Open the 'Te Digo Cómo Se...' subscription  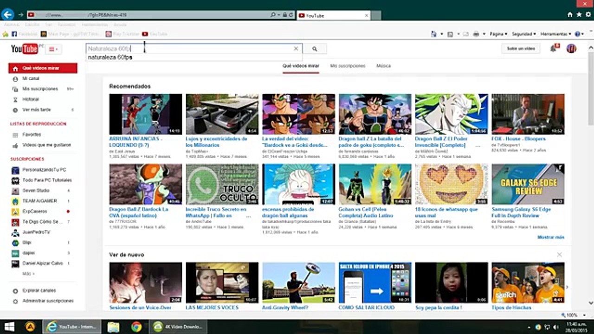pos(42,222)
